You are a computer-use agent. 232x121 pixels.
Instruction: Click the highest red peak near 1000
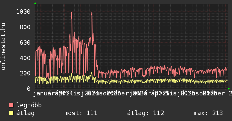[71, 12]
